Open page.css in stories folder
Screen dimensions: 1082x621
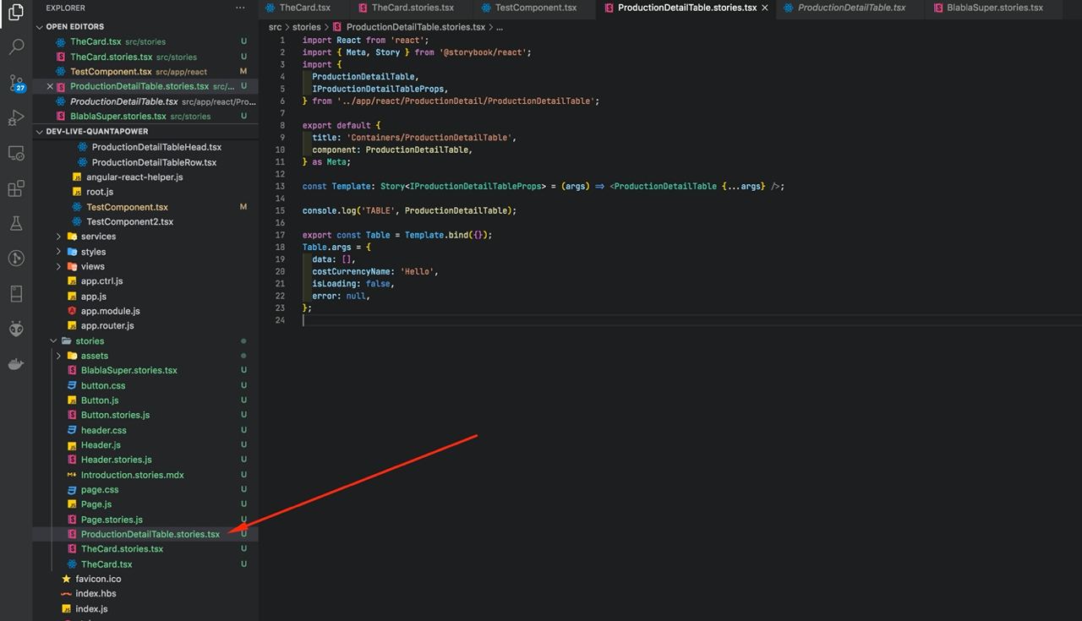(100, 490)
